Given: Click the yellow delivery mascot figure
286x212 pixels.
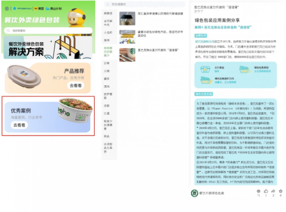Looking at the screenshot, I should coord(76,18).
